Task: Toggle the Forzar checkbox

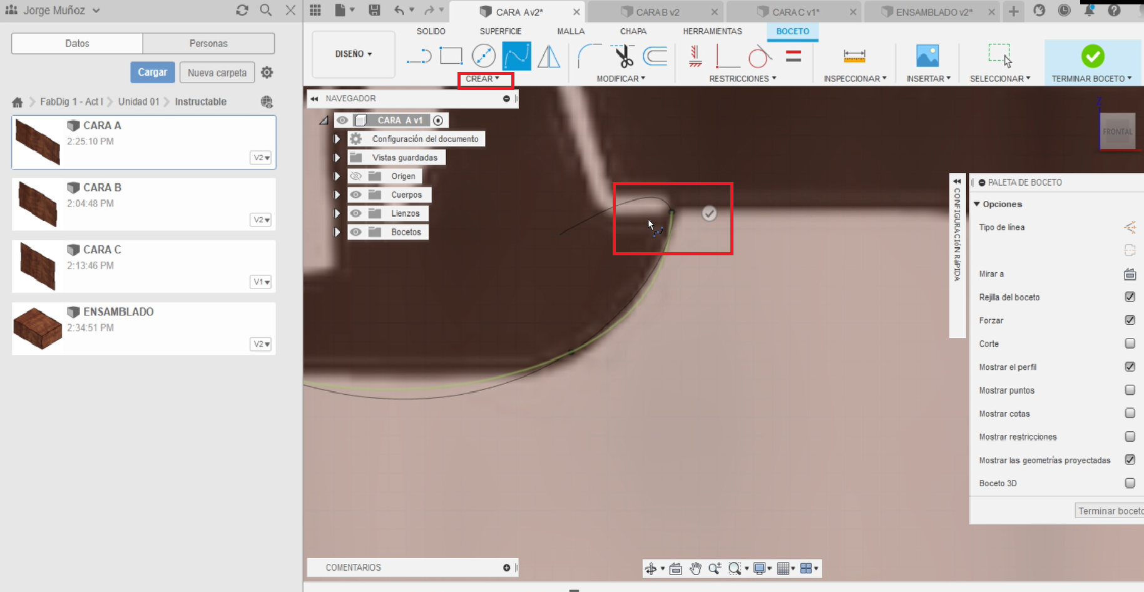Action: pyautogui.click(x=1130, y=320)
